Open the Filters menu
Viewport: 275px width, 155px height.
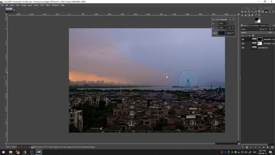[48, 5]
